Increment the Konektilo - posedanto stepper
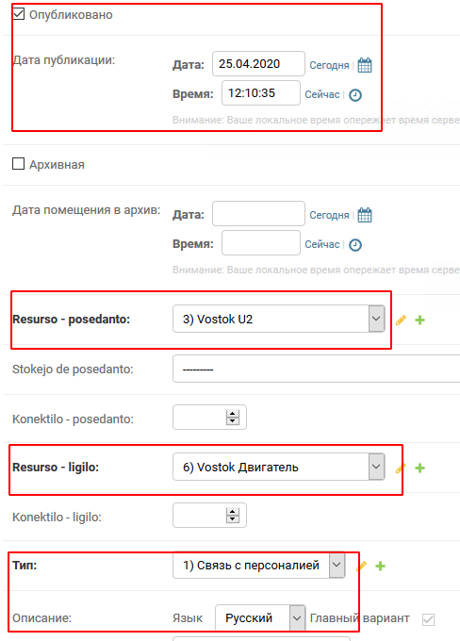Screen dimensions: 460x641 point(233,414)
